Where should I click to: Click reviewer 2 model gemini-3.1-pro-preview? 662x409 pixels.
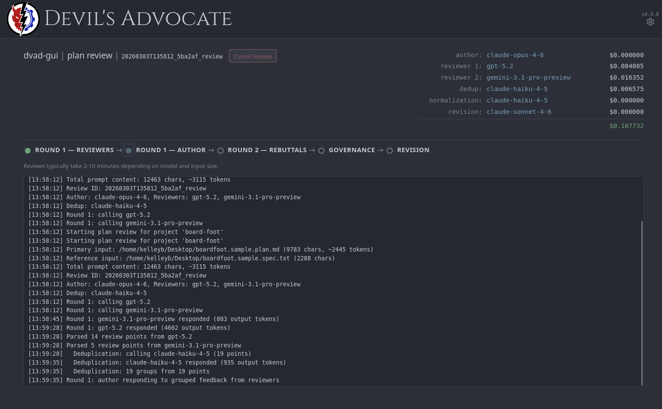pyautogui.click(x=528, y=77)
